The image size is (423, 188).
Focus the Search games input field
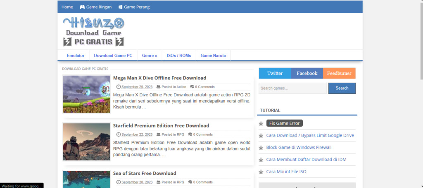(x=293, y=88)
